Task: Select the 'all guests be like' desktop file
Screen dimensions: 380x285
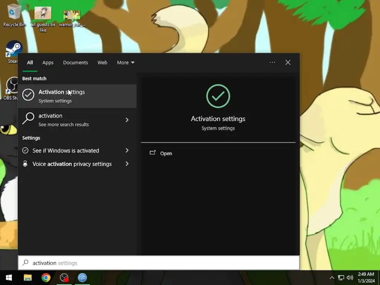Action: (x=43, y=19)
